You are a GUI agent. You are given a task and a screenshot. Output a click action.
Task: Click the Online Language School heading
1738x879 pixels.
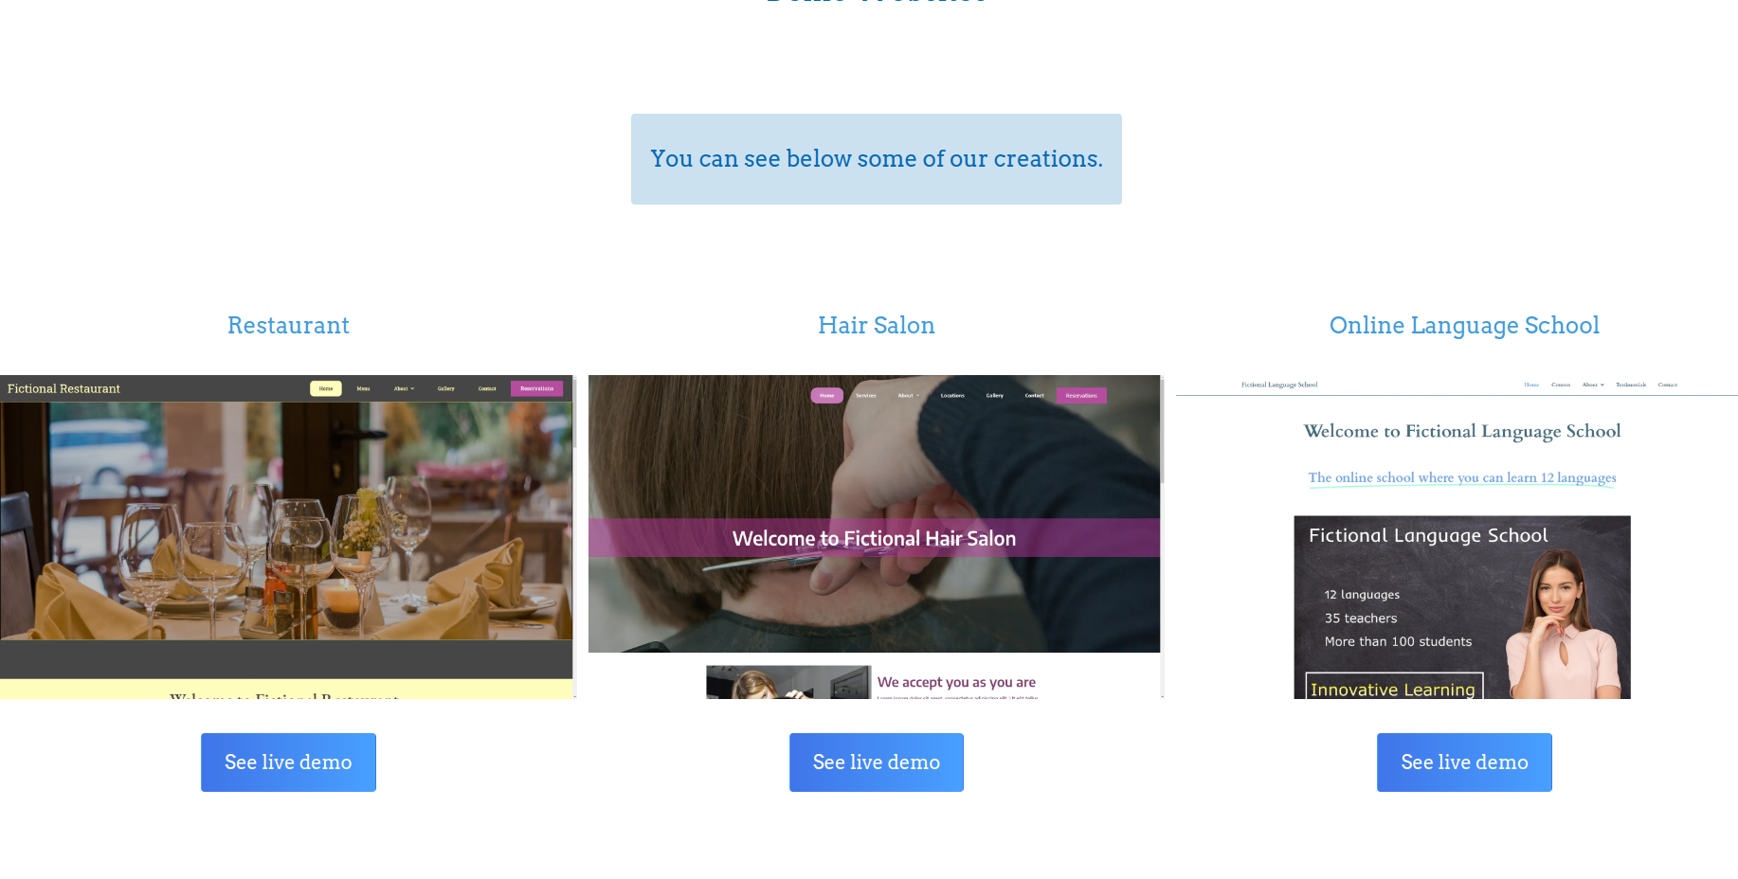click(1464, 325)
